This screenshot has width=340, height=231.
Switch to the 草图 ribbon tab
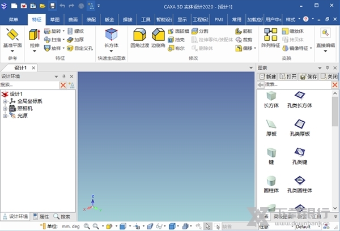(54, 20)
